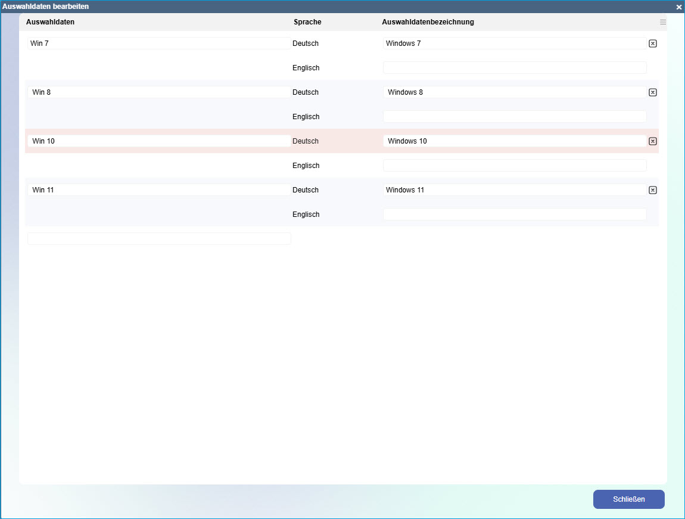Delete the Win 10 entry
The height and width of the screenshot is (519, 685).
tap(653, 141)
